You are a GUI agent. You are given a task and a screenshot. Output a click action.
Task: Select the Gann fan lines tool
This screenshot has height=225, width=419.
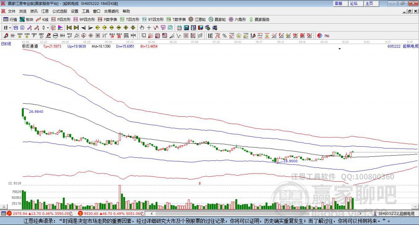(151, 36)
